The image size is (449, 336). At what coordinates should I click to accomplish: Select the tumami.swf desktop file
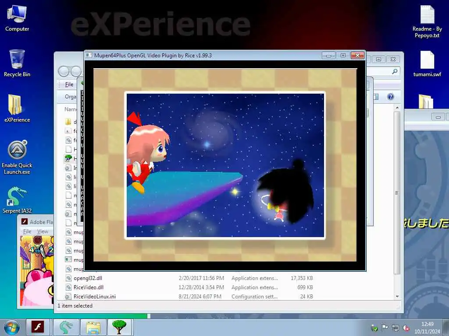point(427,64)
